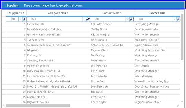
Task: Click contact name Regina Murphy
Action: point(100,35)
